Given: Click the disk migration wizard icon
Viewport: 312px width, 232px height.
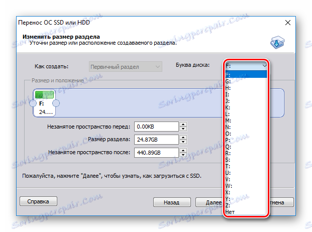Looking at the screenshot, I should click(277, 42).
